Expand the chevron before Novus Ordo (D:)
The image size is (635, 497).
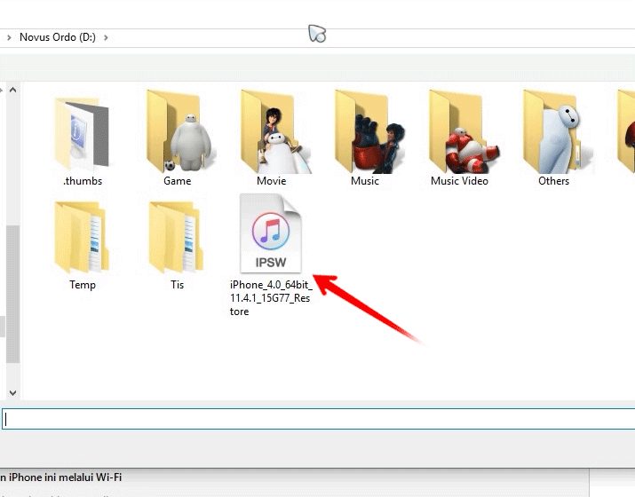click(9, 37)
